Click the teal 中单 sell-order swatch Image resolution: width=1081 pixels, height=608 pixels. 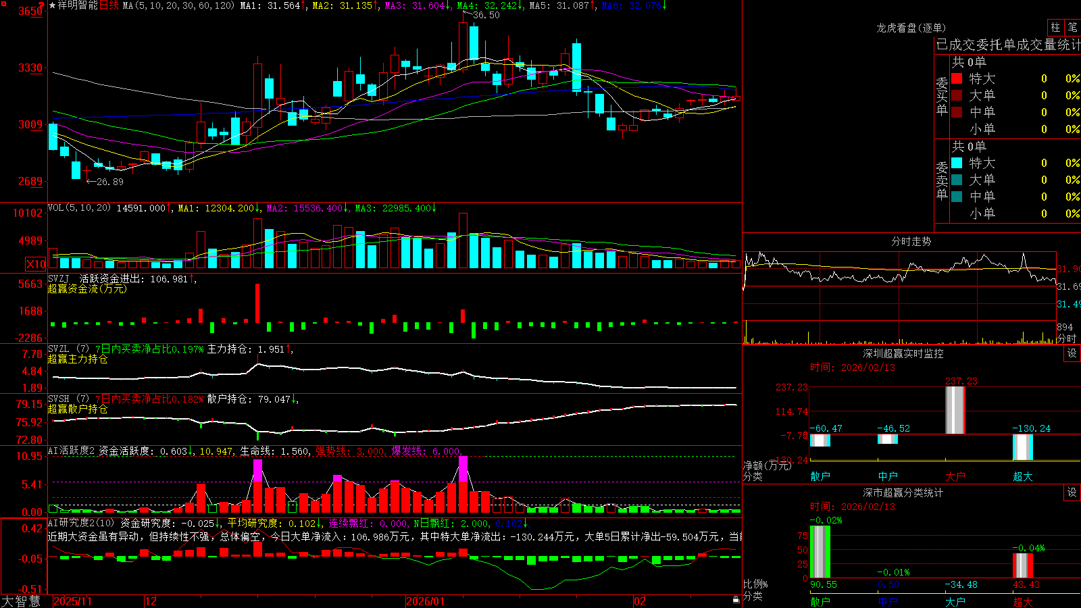click(957, 197)
